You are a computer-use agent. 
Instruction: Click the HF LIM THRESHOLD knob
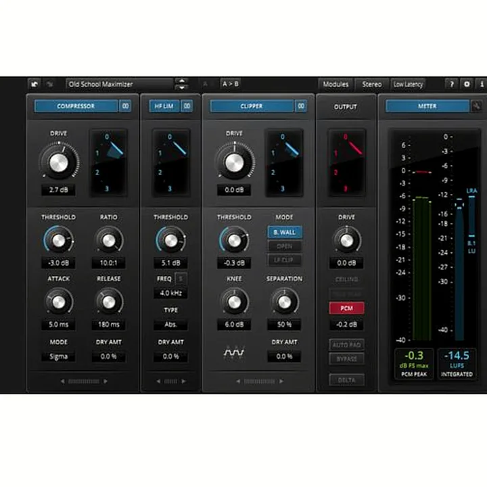(171, 240)
